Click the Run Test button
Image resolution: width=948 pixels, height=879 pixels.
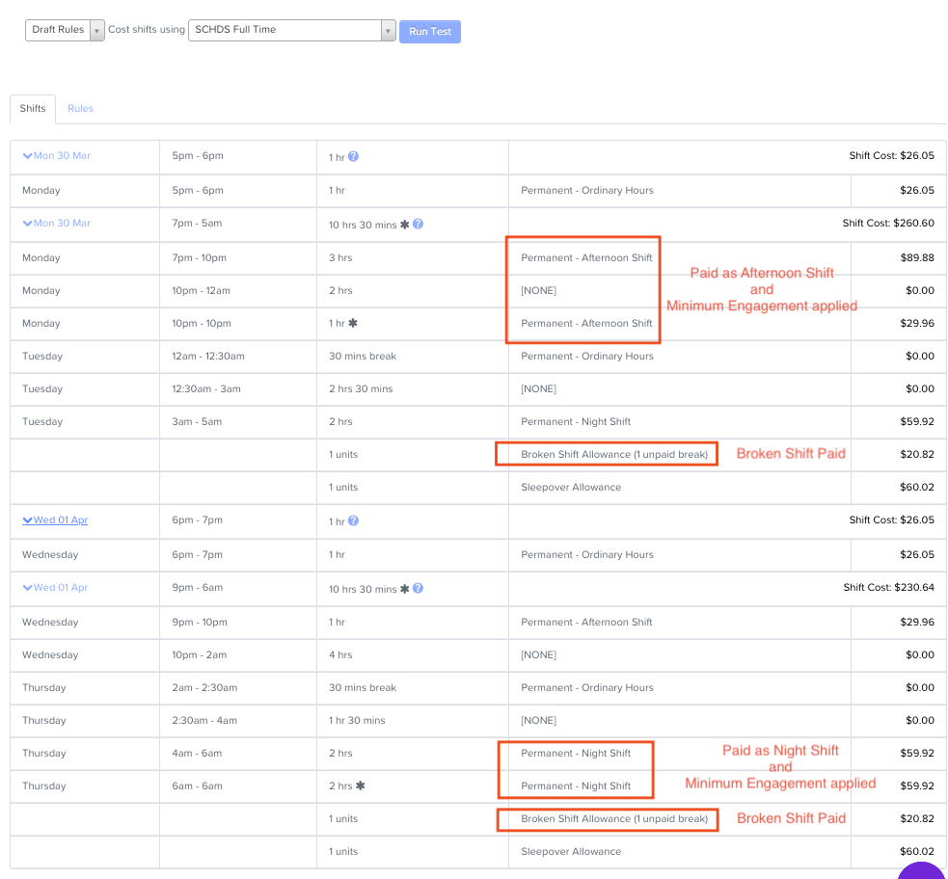(x=430, y=32)
